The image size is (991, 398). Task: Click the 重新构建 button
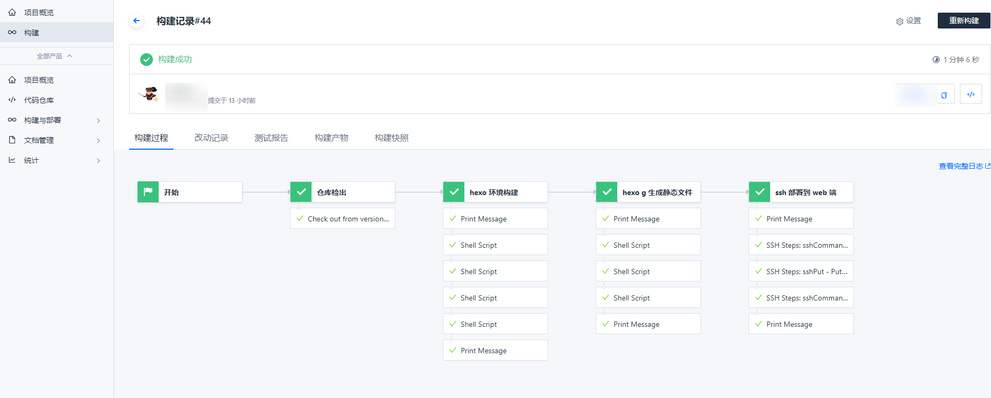point(964,21)
